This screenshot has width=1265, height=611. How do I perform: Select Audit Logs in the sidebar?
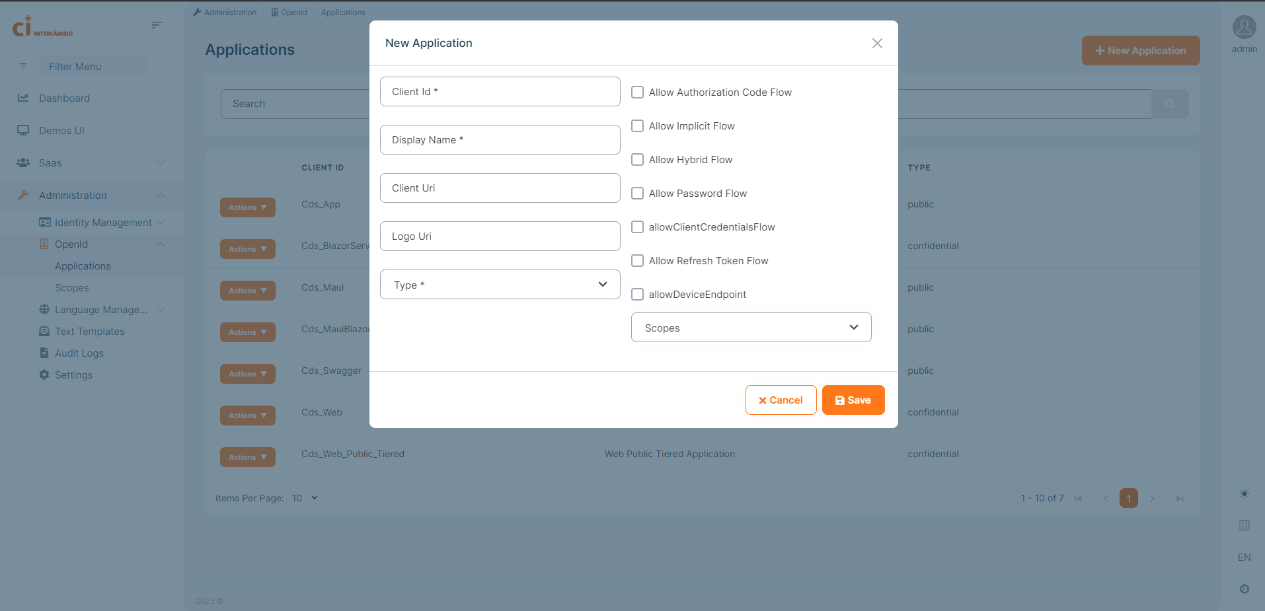coord(79,353)
